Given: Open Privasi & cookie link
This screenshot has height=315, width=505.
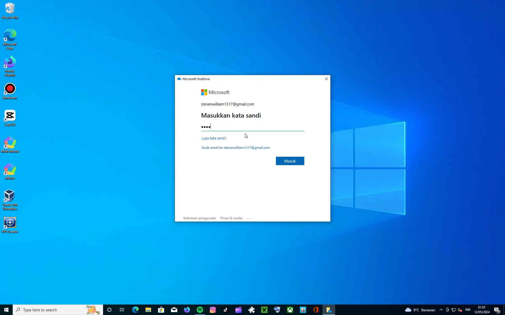Looking at the screenshot, I should [231, 218].
